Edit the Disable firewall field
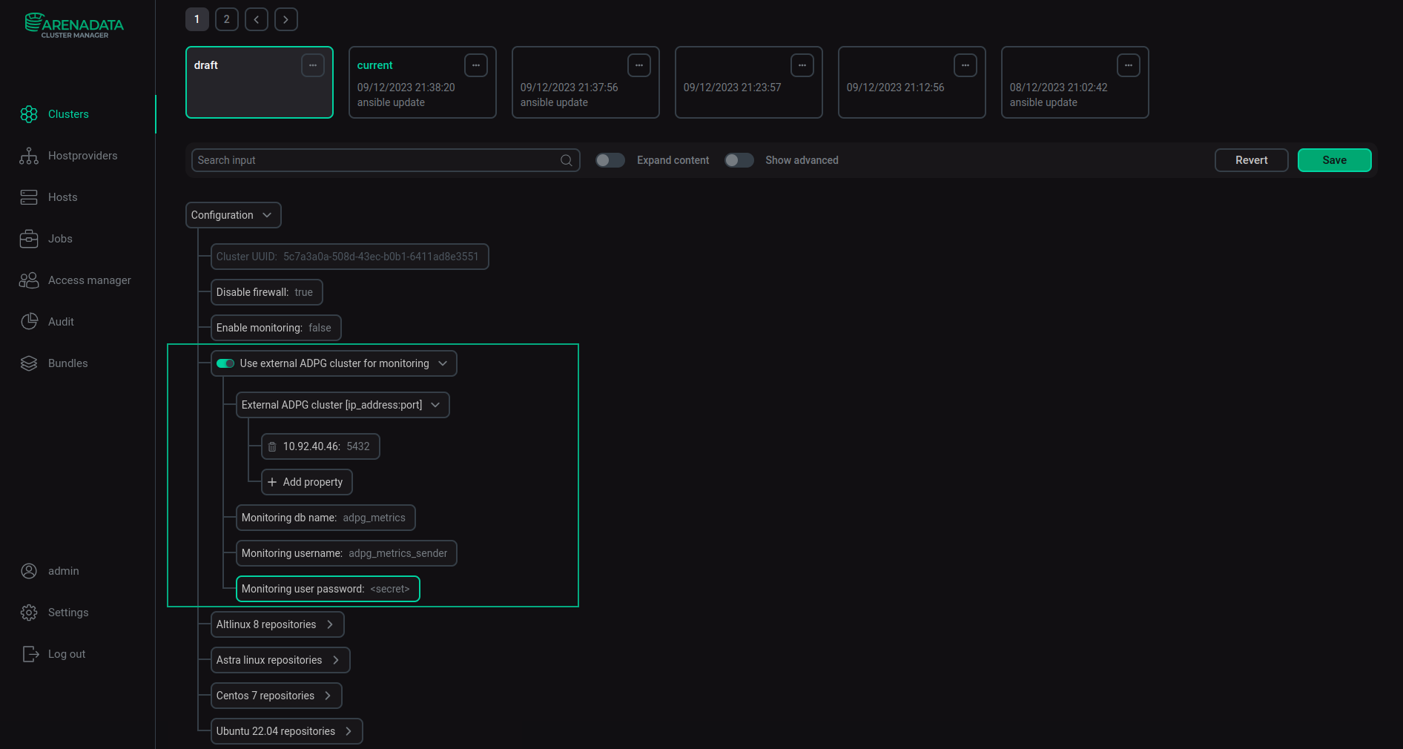1403x749 pixels. click(267, 292)
